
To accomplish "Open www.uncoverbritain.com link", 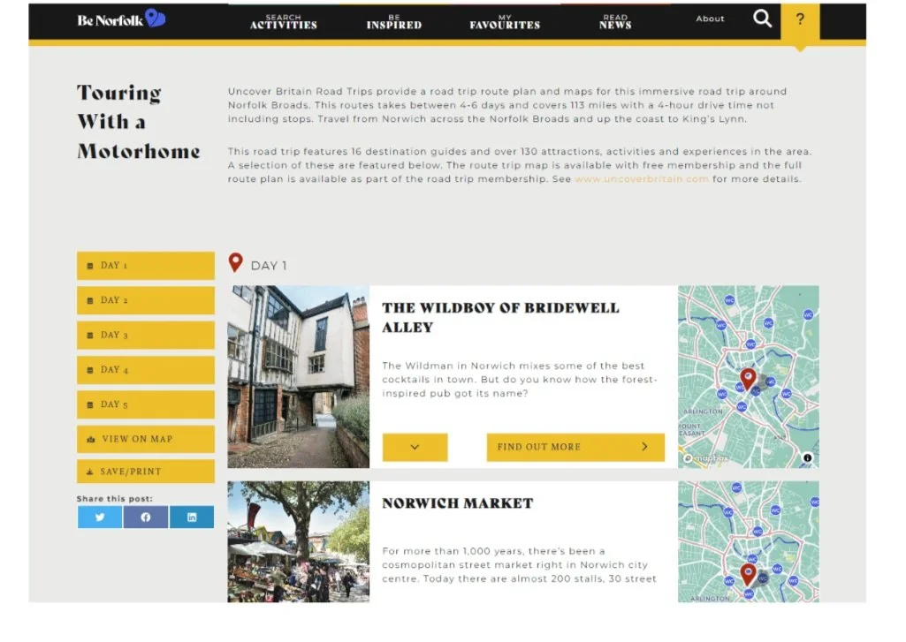I will coord(642,179).
